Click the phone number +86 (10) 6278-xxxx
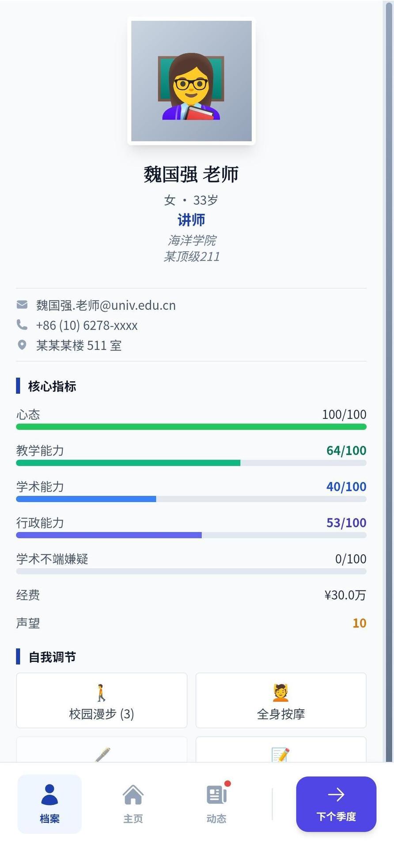Image resolution: width=394 pixels, height=848 pixels. [x=87, y=326]
